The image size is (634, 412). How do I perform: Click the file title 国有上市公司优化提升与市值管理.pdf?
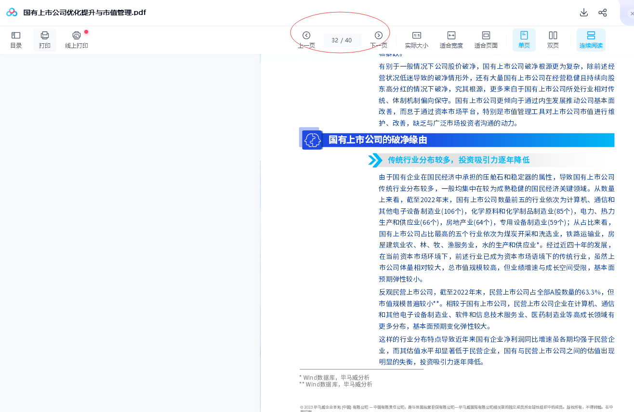85,13
